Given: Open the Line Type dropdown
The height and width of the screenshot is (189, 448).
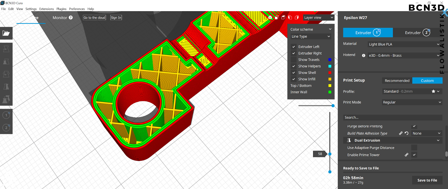Looking at the screenshot, I should click(x=311, y=36).
